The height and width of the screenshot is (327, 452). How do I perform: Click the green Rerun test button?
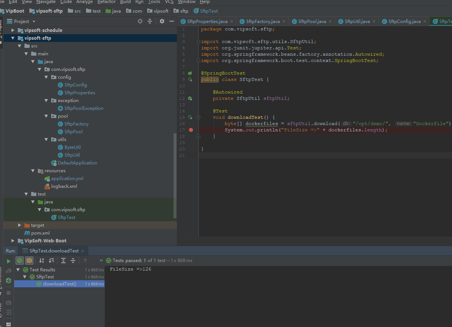[9, 261]
